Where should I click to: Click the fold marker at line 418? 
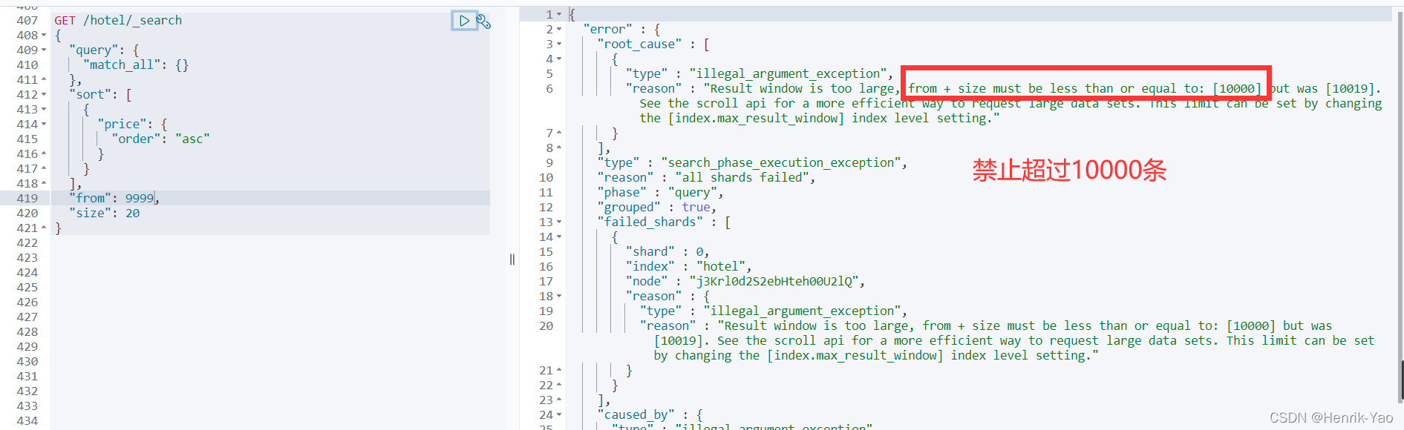tap(44, 183)
